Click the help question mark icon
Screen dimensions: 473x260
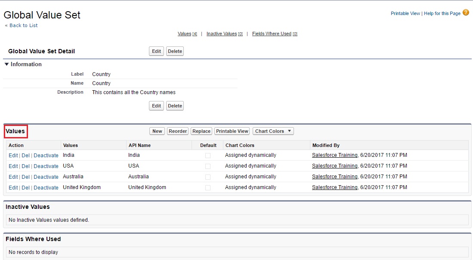point(466,13)
